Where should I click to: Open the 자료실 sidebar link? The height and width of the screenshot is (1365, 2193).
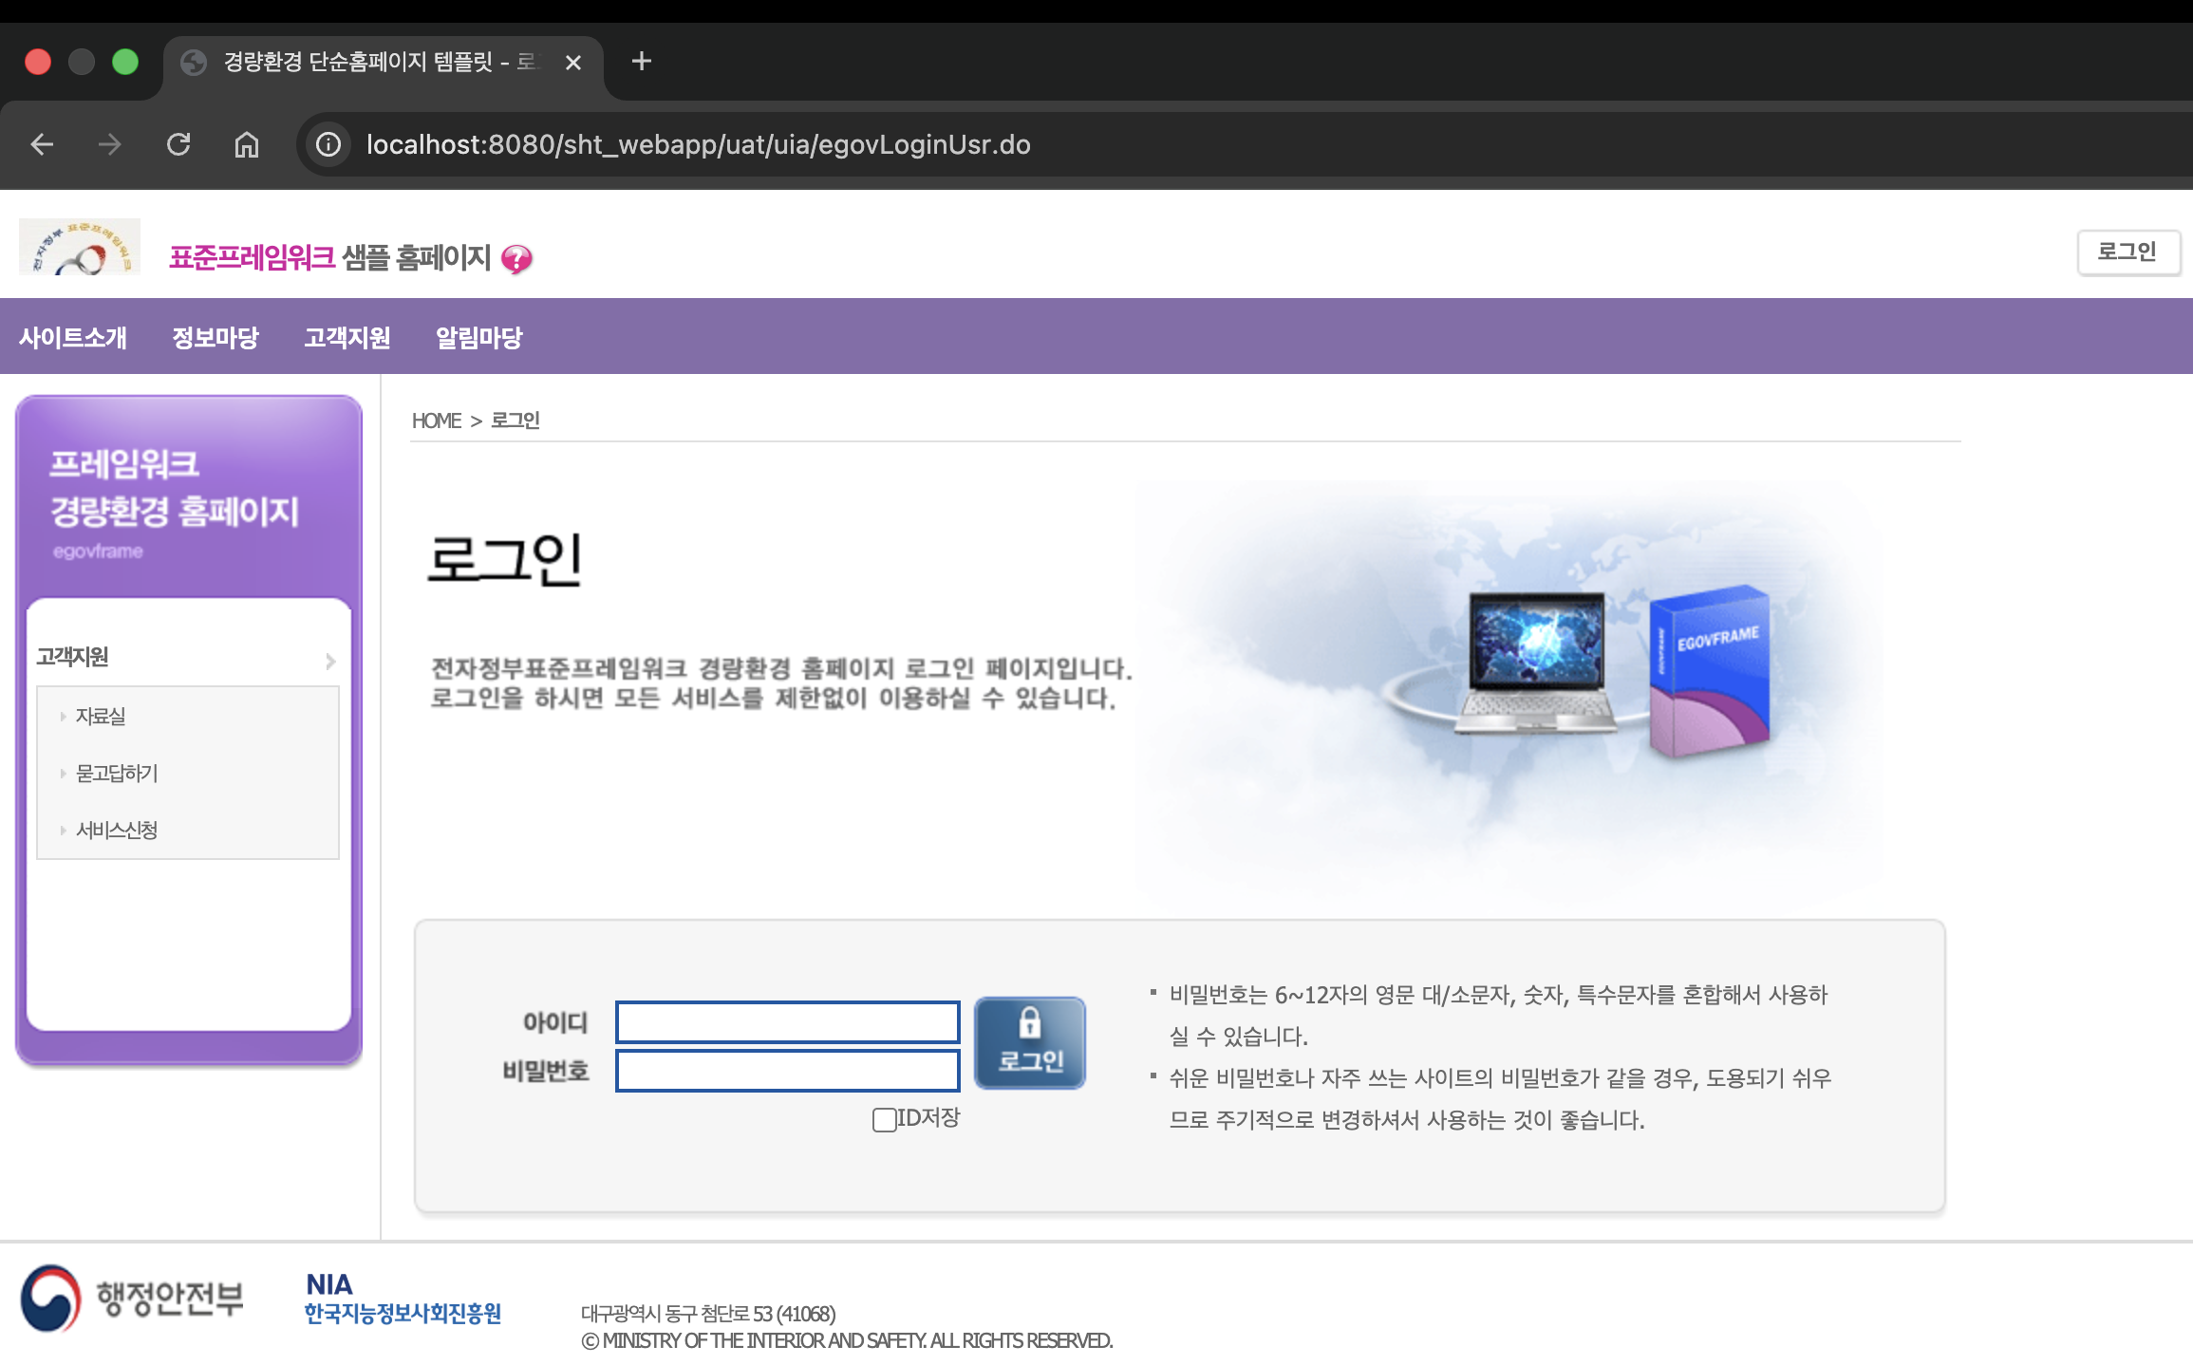[101, 717]
